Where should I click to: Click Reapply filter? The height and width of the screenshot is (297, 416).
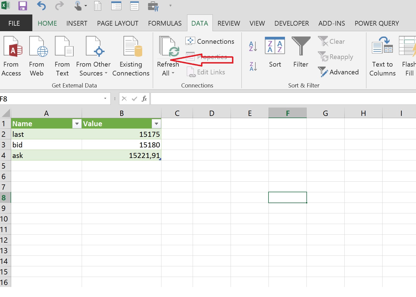[336, 57]
